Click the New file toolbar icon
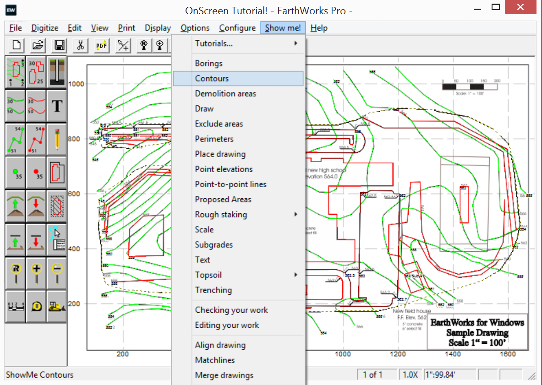542x385 pixels. [16, 45]
